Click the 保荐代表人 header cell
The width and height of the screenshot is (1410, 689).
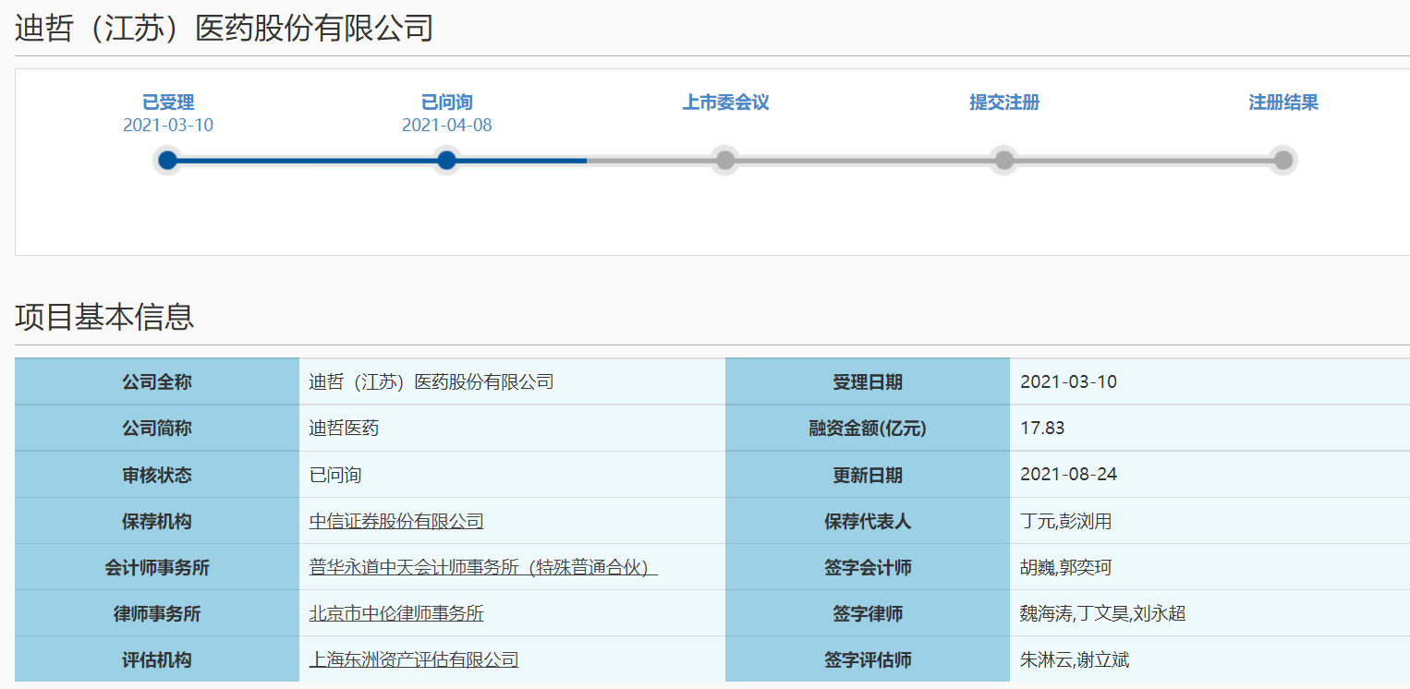pyautogui.click(x=868, y=521)
